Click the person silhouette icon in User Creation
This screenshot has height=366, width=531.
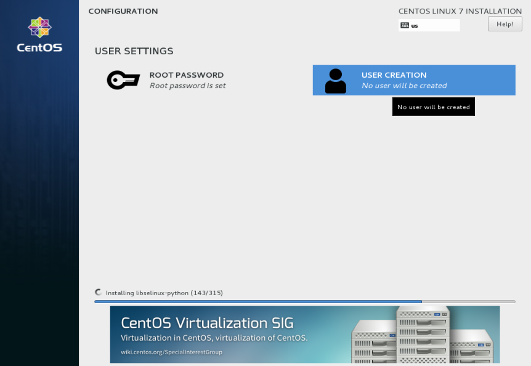point(335,80)
